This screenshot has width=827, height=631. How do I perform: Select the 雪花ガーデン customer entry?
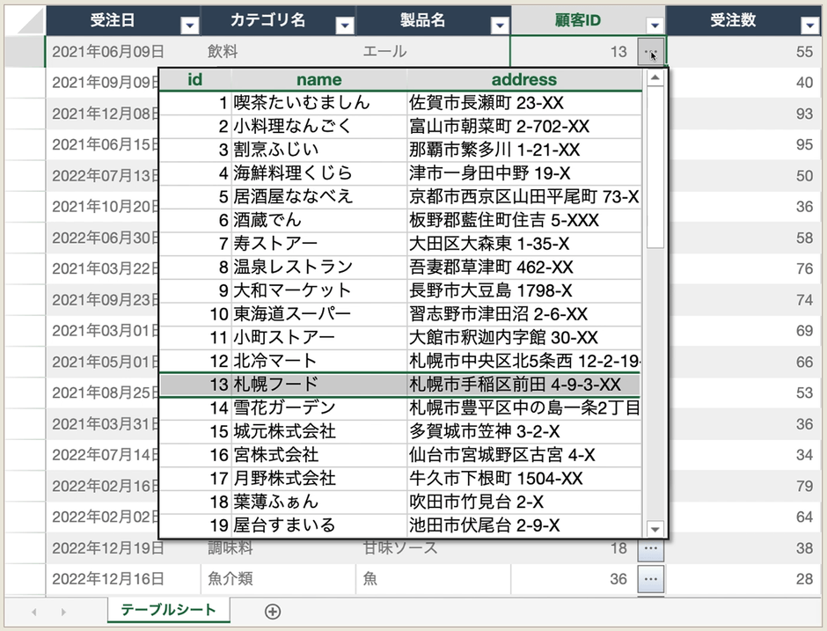coord(352,408)
